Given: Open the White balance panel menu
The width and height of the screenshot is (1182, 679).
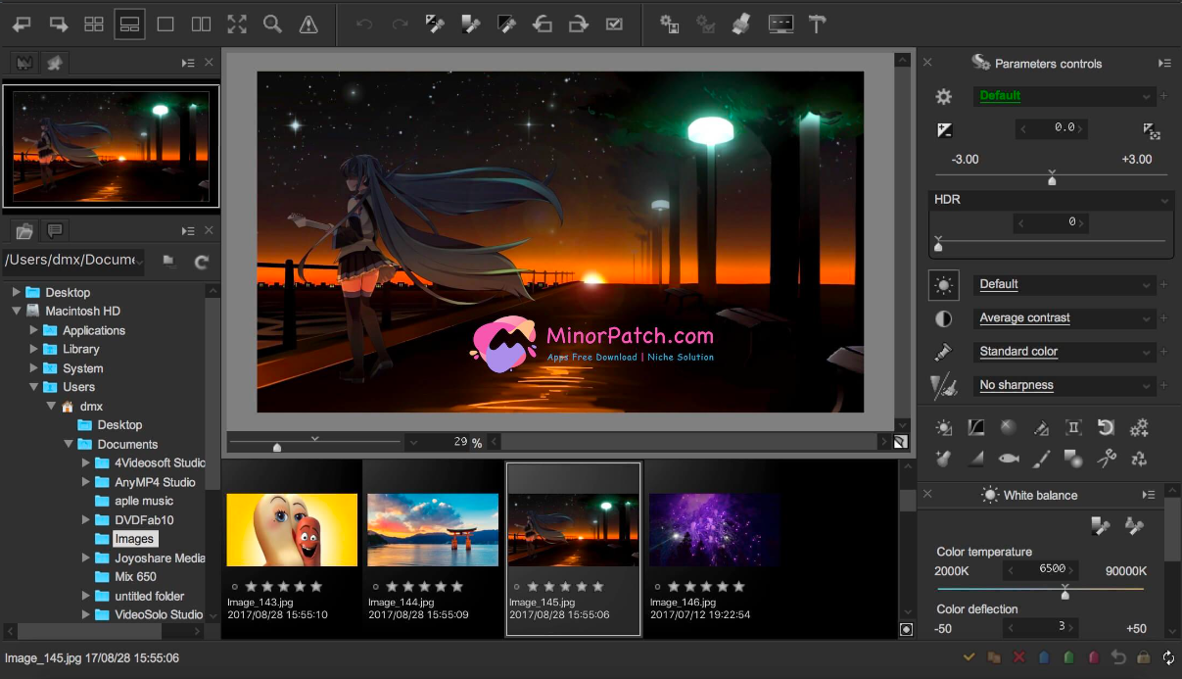Looking at the screenshot, I should (1149, 495).
